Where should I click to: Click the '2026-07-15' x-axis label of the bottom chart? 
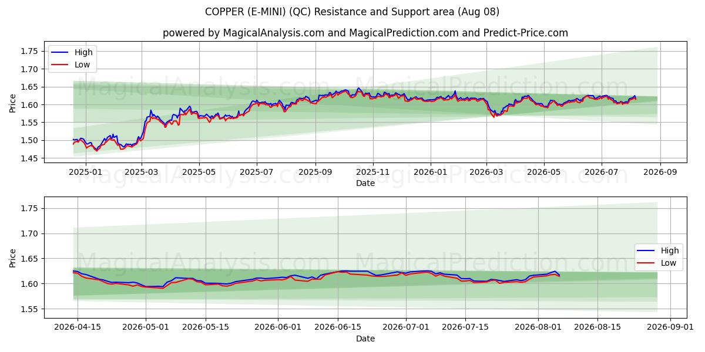click(466, 327)
